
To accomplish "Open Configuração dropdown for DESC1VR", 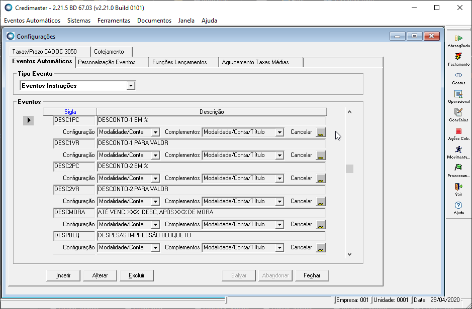I will (x=155, y=155).
